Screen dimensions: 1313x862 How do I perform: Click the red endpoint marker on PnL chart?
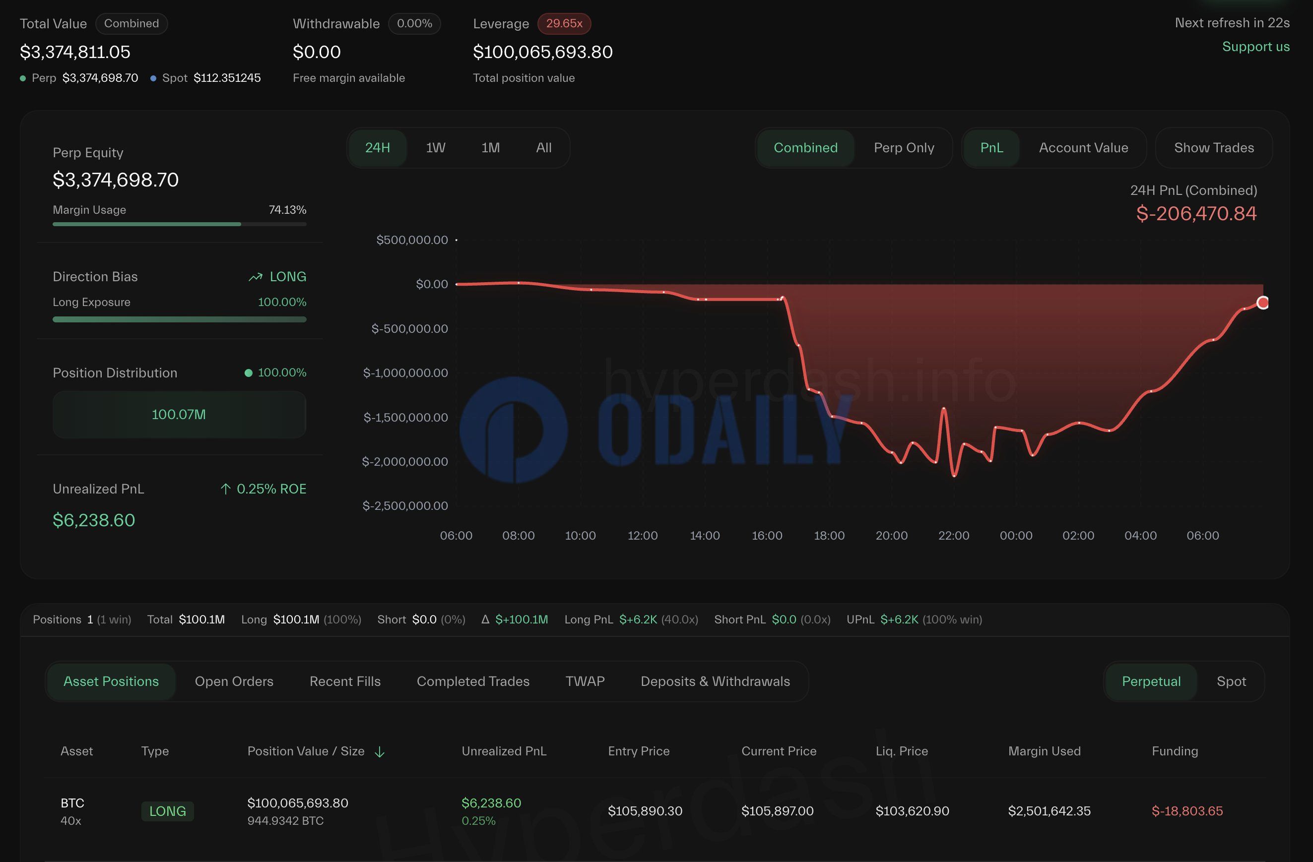pyautogui.click(x=1262, y=302)
